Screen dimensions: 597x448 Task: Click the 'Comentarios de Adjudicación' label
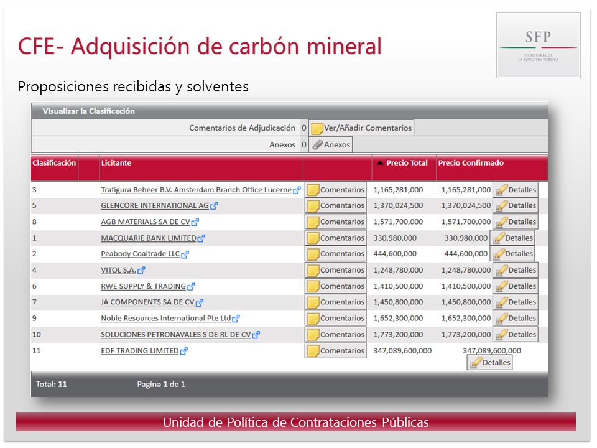[242, 128]
